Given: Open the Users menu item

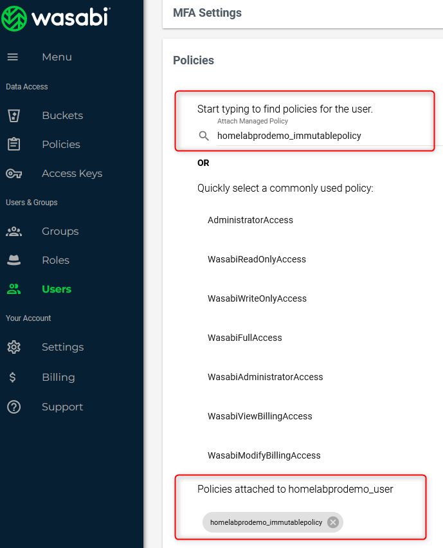Looking at the screenshot, I should 57,289.
